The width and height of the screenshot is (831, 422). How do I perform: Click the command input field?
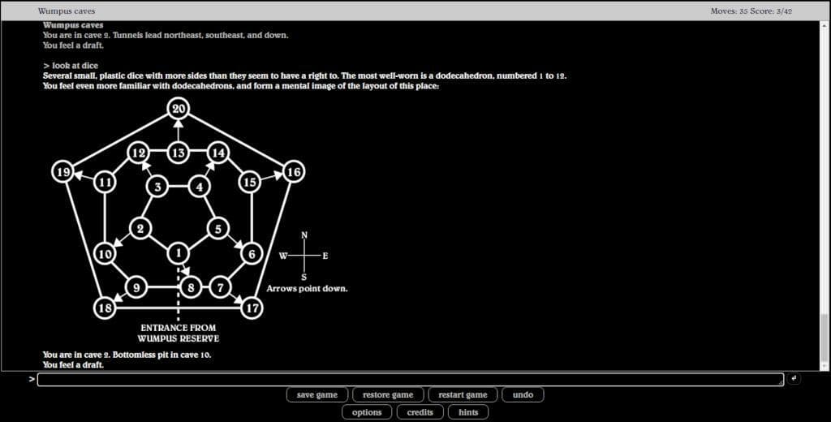coord(410,379)
